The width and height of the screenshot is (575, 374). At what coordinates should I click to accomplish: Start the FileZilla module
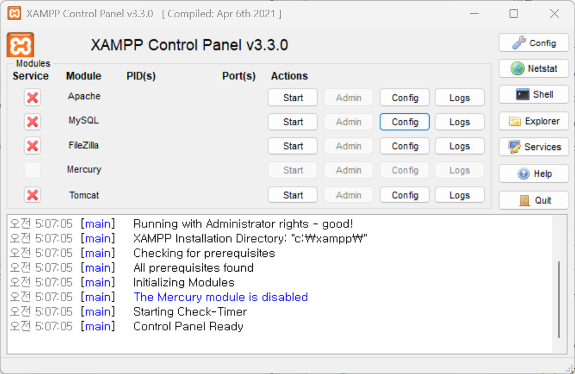(292, 146)
